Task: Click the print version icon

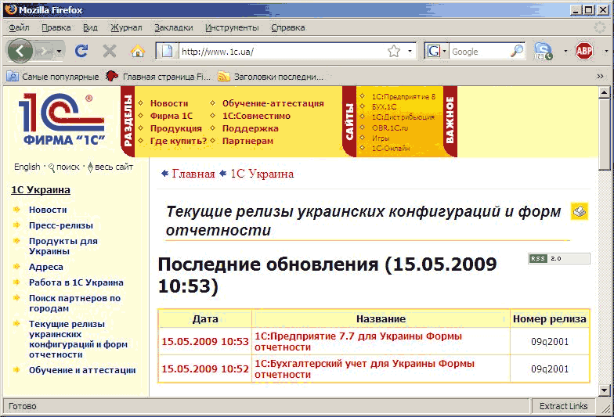Action: click(580, 211)
